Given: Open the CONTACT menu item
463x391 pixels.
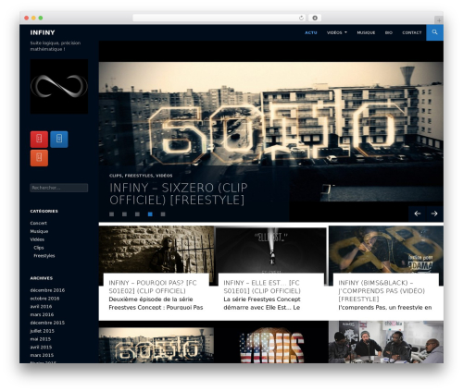Looking at the screenshot, I should pos(412,32).
